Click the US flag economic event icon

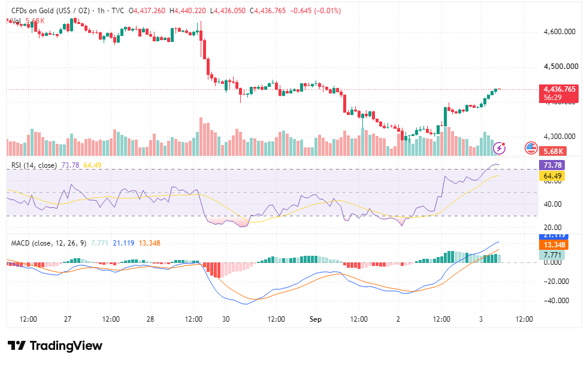531,148
